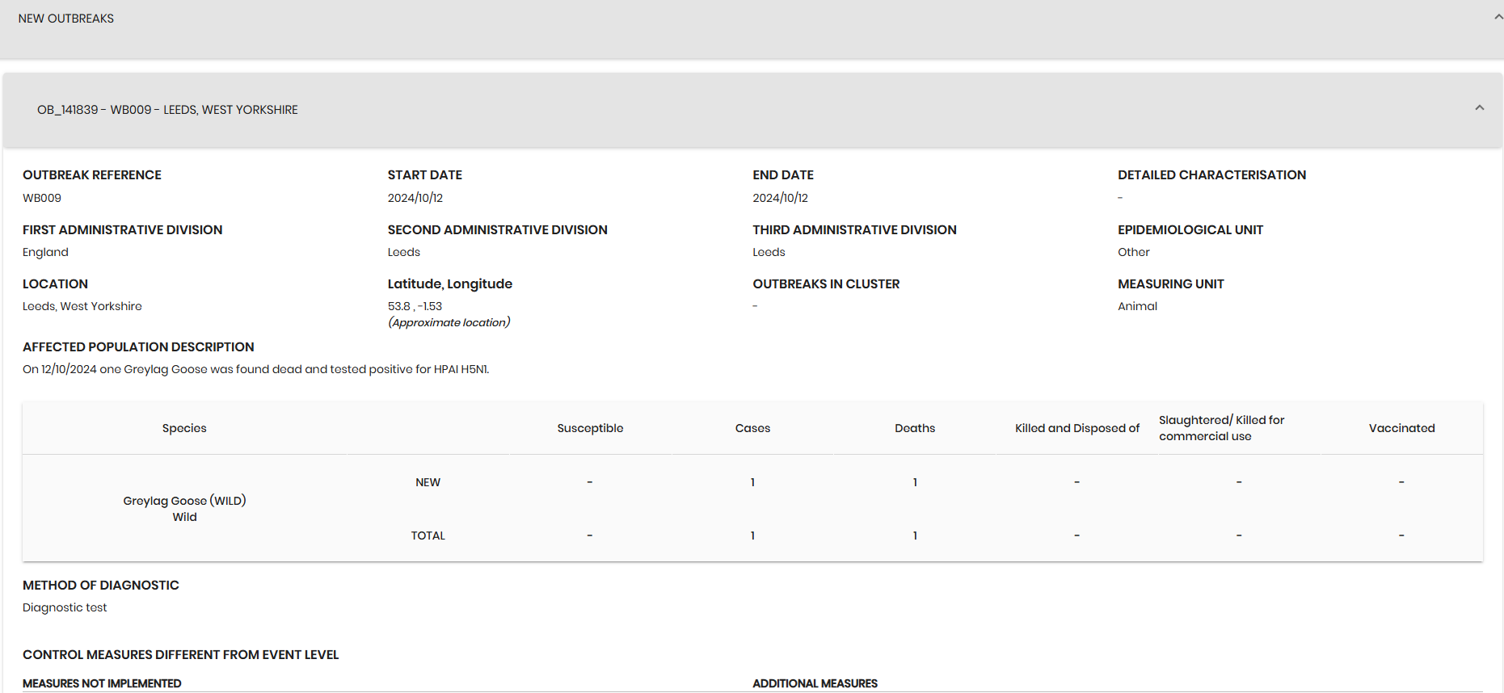Click the End Date value 2024/10/12
The height and width of the screenshot is (693, 1504).
click(781, 198)
